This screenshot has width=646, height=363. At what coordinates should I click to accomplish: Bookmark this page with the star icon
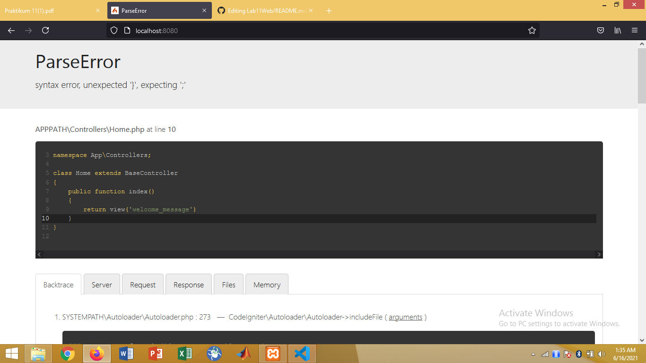pos(532,30)
